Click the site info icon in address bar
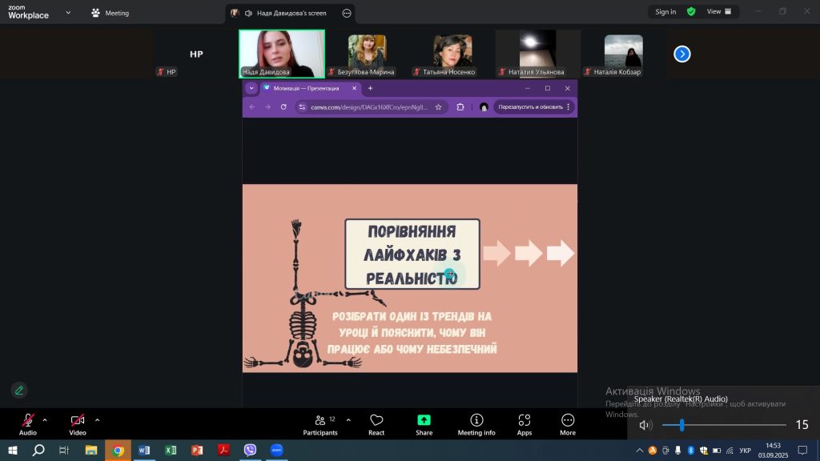 [x=302, y=107]
